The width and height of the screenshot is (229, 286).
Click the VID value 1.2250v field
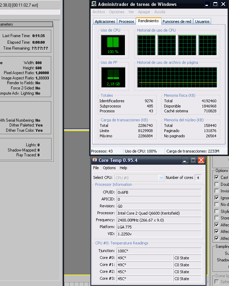159,234
